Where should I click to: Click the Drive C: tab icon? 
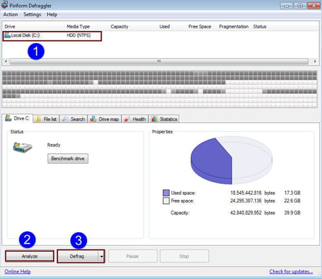point(8,118)
